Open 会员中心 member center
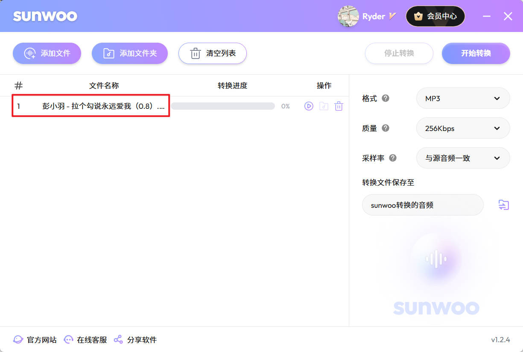 click(x=435, y=16)
